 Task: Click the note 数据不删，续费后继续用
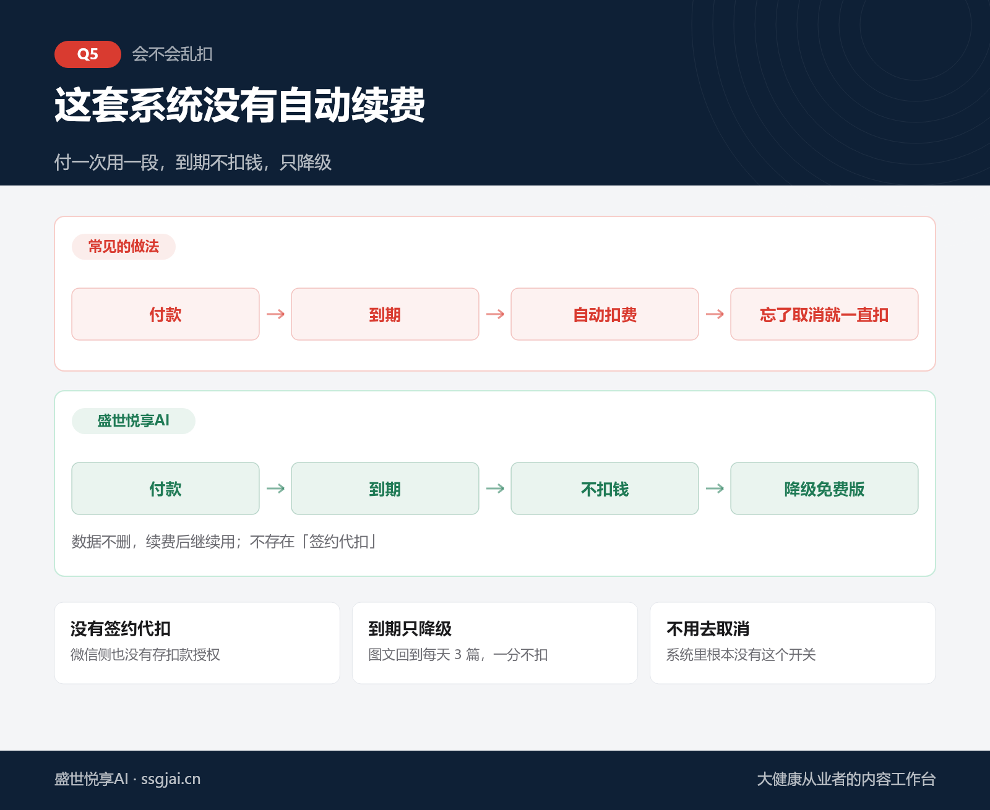154,542
